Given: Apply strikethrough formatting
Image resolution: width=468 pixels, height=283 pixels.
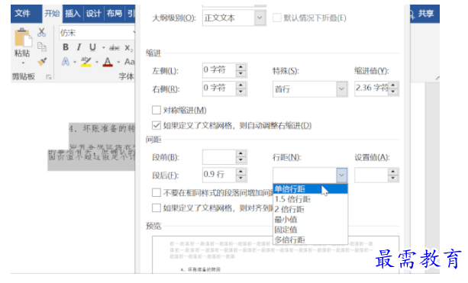Looking at the screenshot, I should point(115,47).
